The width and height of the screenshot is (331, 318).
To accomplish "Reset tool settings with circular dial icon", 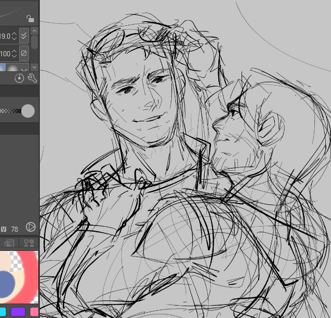I will (19, 78).
